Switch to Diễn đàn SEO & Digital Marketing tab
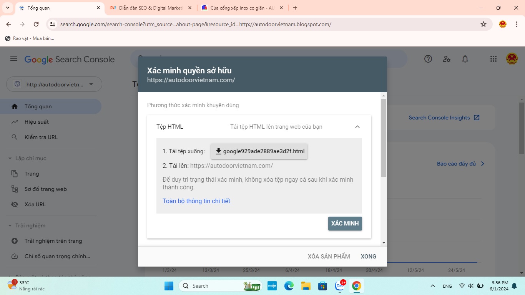525x295 pixels. [151, 8]
